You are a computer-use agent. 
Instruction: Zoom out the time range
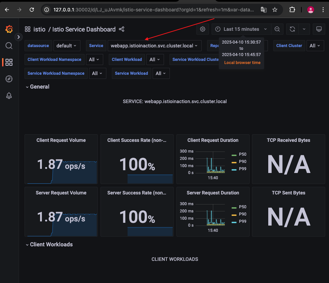tap(277, 29)
